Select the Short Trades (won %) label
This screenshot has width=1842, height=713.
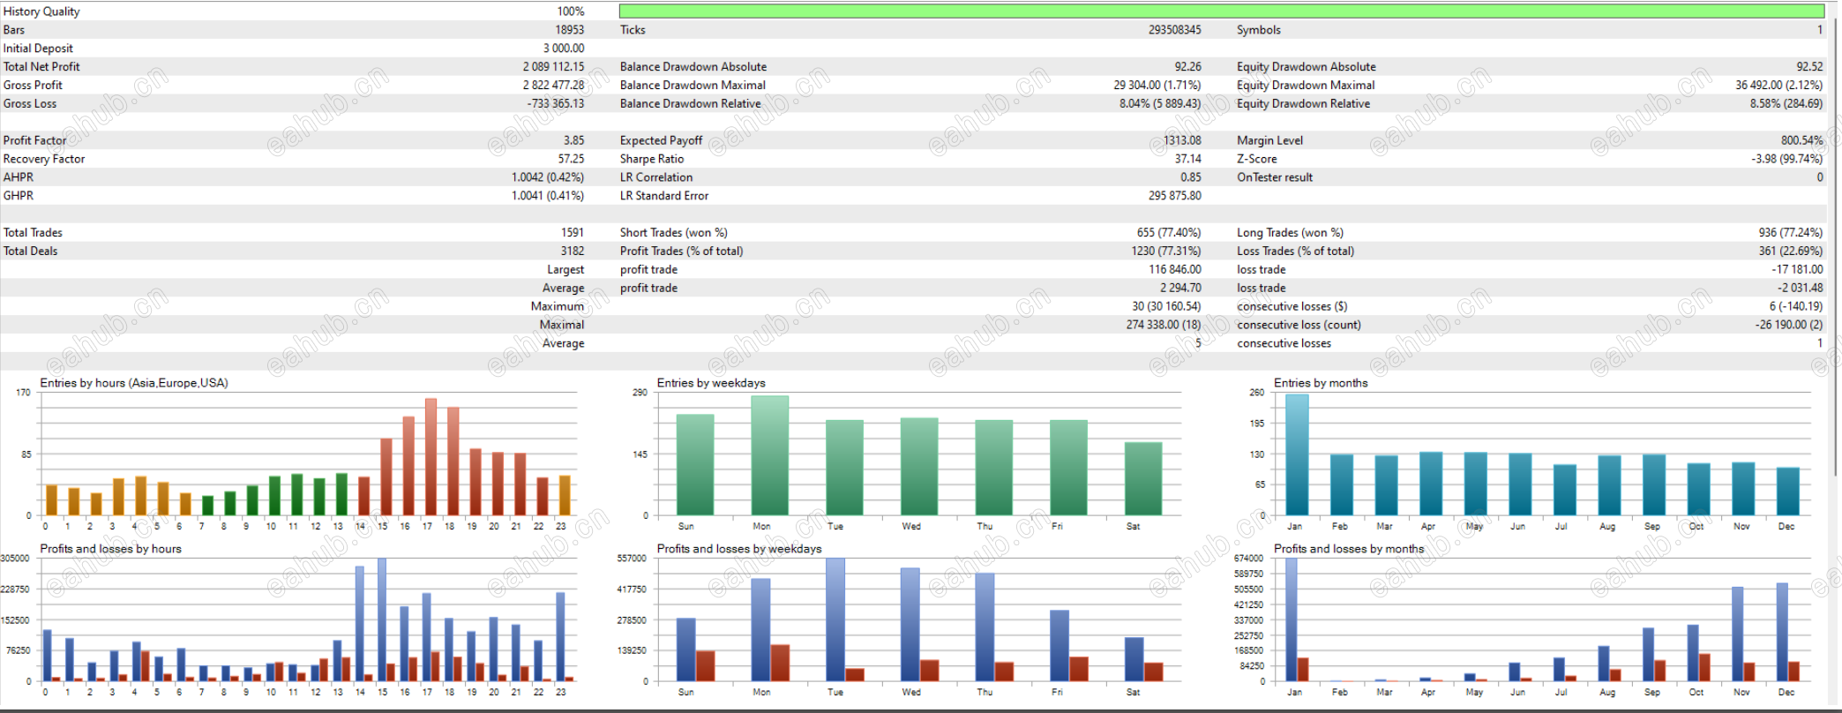(x=674, y=234)
